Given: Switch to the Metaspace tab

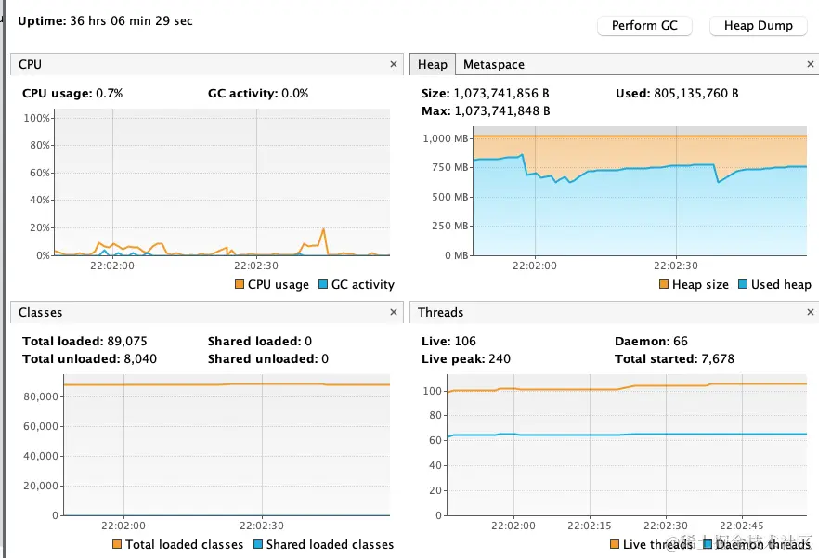Looking at the screenshot, I should (493, 65).
